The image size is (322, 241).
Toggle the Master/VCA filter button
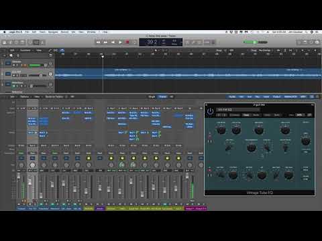(290, 96)
